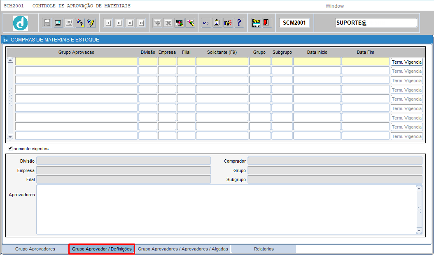The image size is (434, 255).
Task: Click the Exit door icon
Action: pyautogui.click(x=267, y=23)
